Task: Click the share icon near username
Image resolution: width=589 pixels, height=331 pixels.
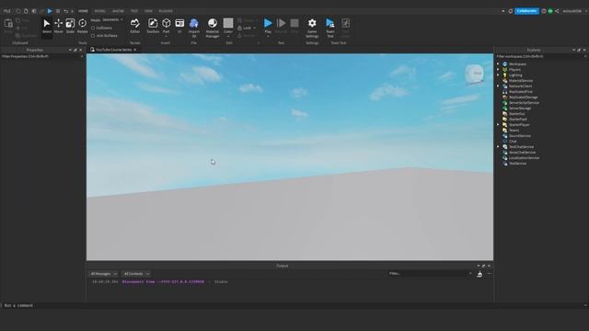Action: point(557,11)
